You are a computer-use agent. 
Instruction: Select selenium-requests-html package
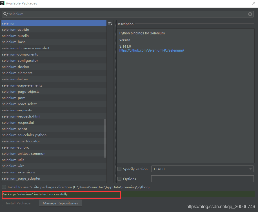point(54,116)
